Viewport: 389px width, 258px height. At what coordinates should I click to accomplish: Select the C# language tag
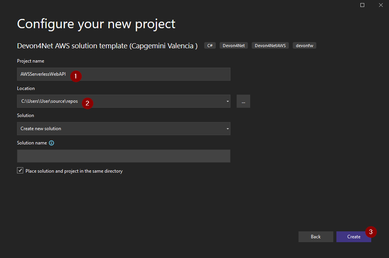click(x=210, y=45)
